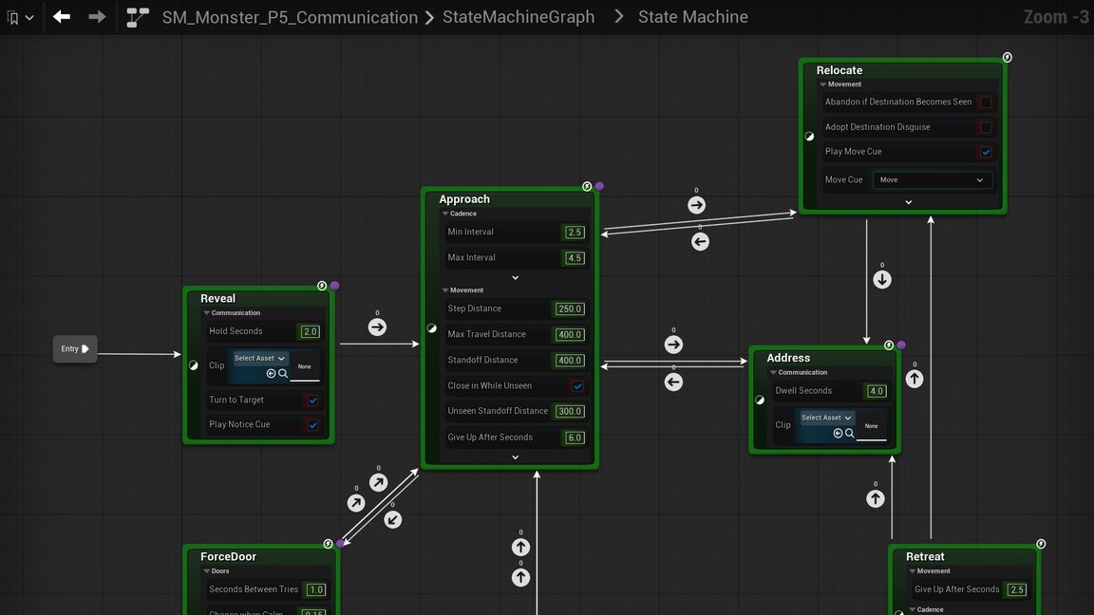Edit Max Interval value 4.5

pyautogui.click(x=575, y=258)
